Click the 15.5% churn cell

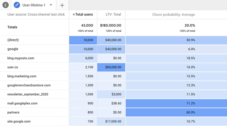pos(176,76)
